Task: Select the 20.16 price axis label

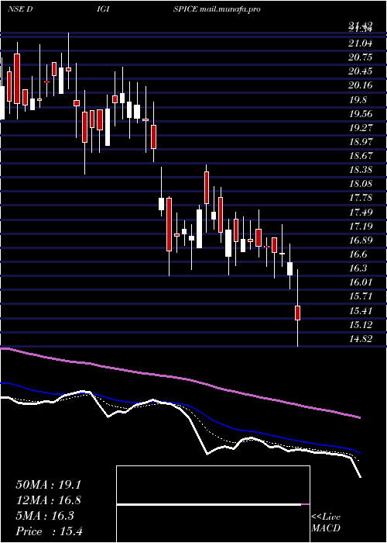Action: (361, 85)
